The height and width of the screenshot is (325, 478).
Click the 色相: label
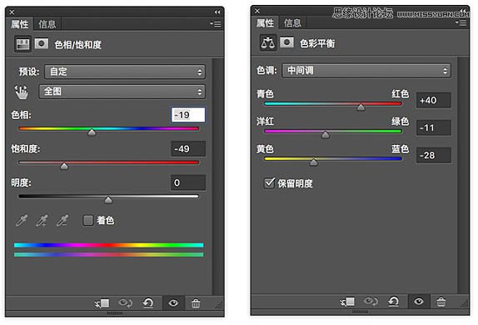pyautogui.click(x=21, y=115)
